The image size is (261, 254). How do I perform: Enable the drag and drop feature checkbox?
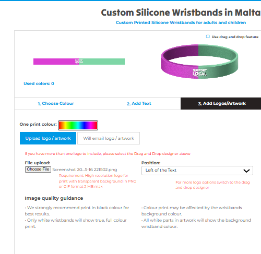[x=208, y=37]
